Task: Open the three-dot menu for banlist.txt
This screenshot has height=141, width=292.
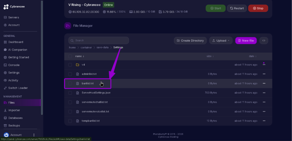Action: coord(264,83)
